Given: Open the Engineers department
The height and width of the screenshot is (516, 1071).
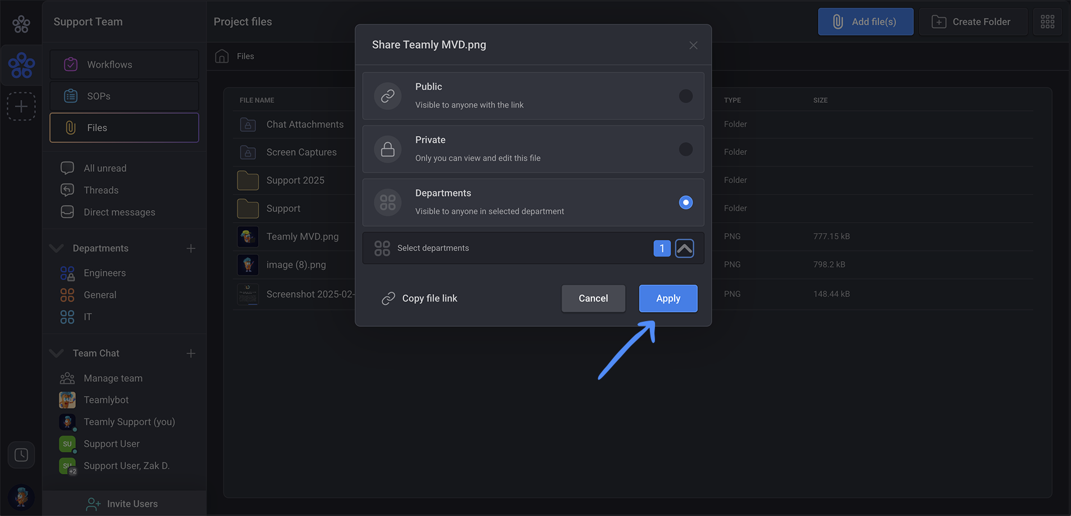Looking at the screenshot, I should pos(105,273).
